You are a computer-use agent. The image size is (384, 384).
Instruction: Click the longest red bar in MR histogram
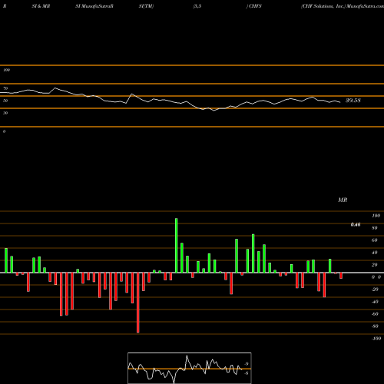click(x=138, y=303)
